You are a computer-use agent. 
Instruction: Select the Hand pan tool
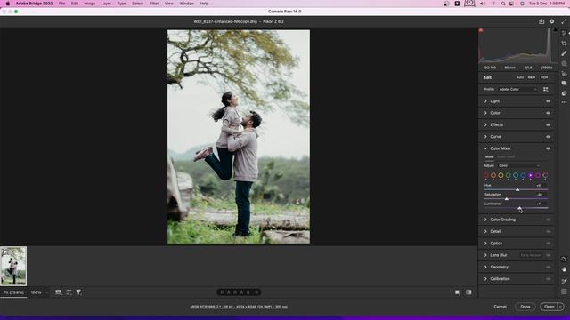564,269
